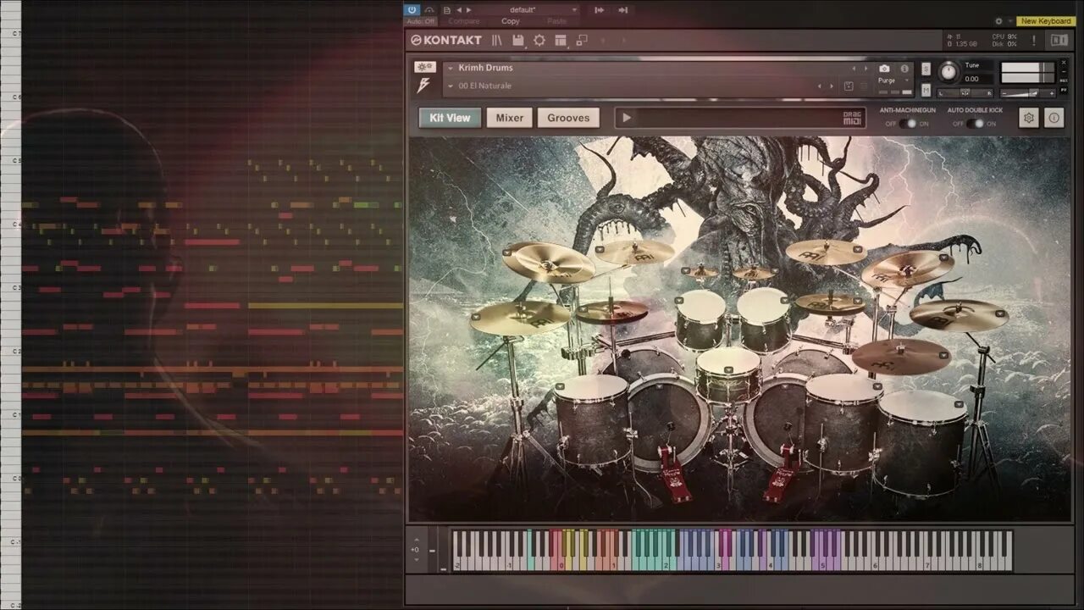The width and height of the screenshot is (1084, 610).
Task: Click the instrument header close X
Action: (1065, 62)
